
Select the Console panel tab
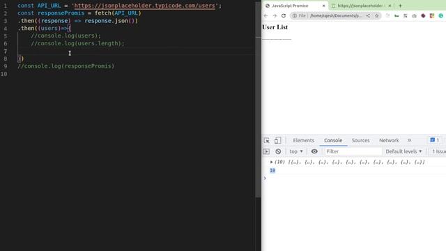pos(333,140)
